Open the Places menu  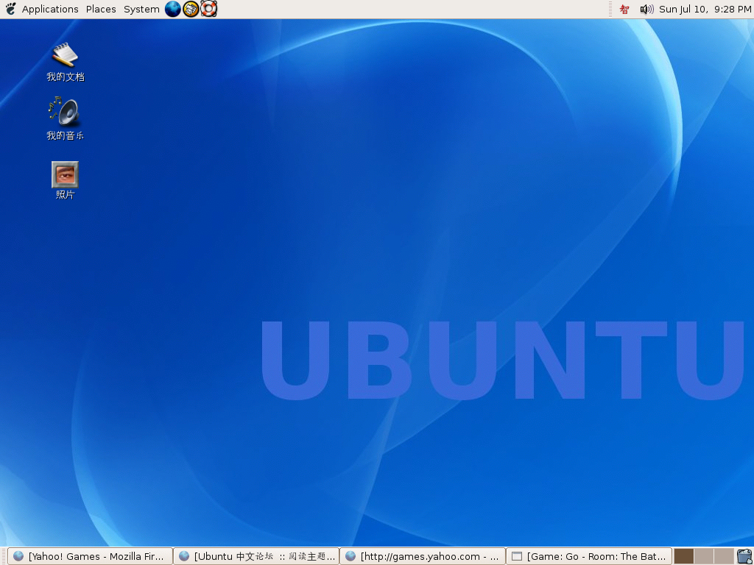point(101,9)
